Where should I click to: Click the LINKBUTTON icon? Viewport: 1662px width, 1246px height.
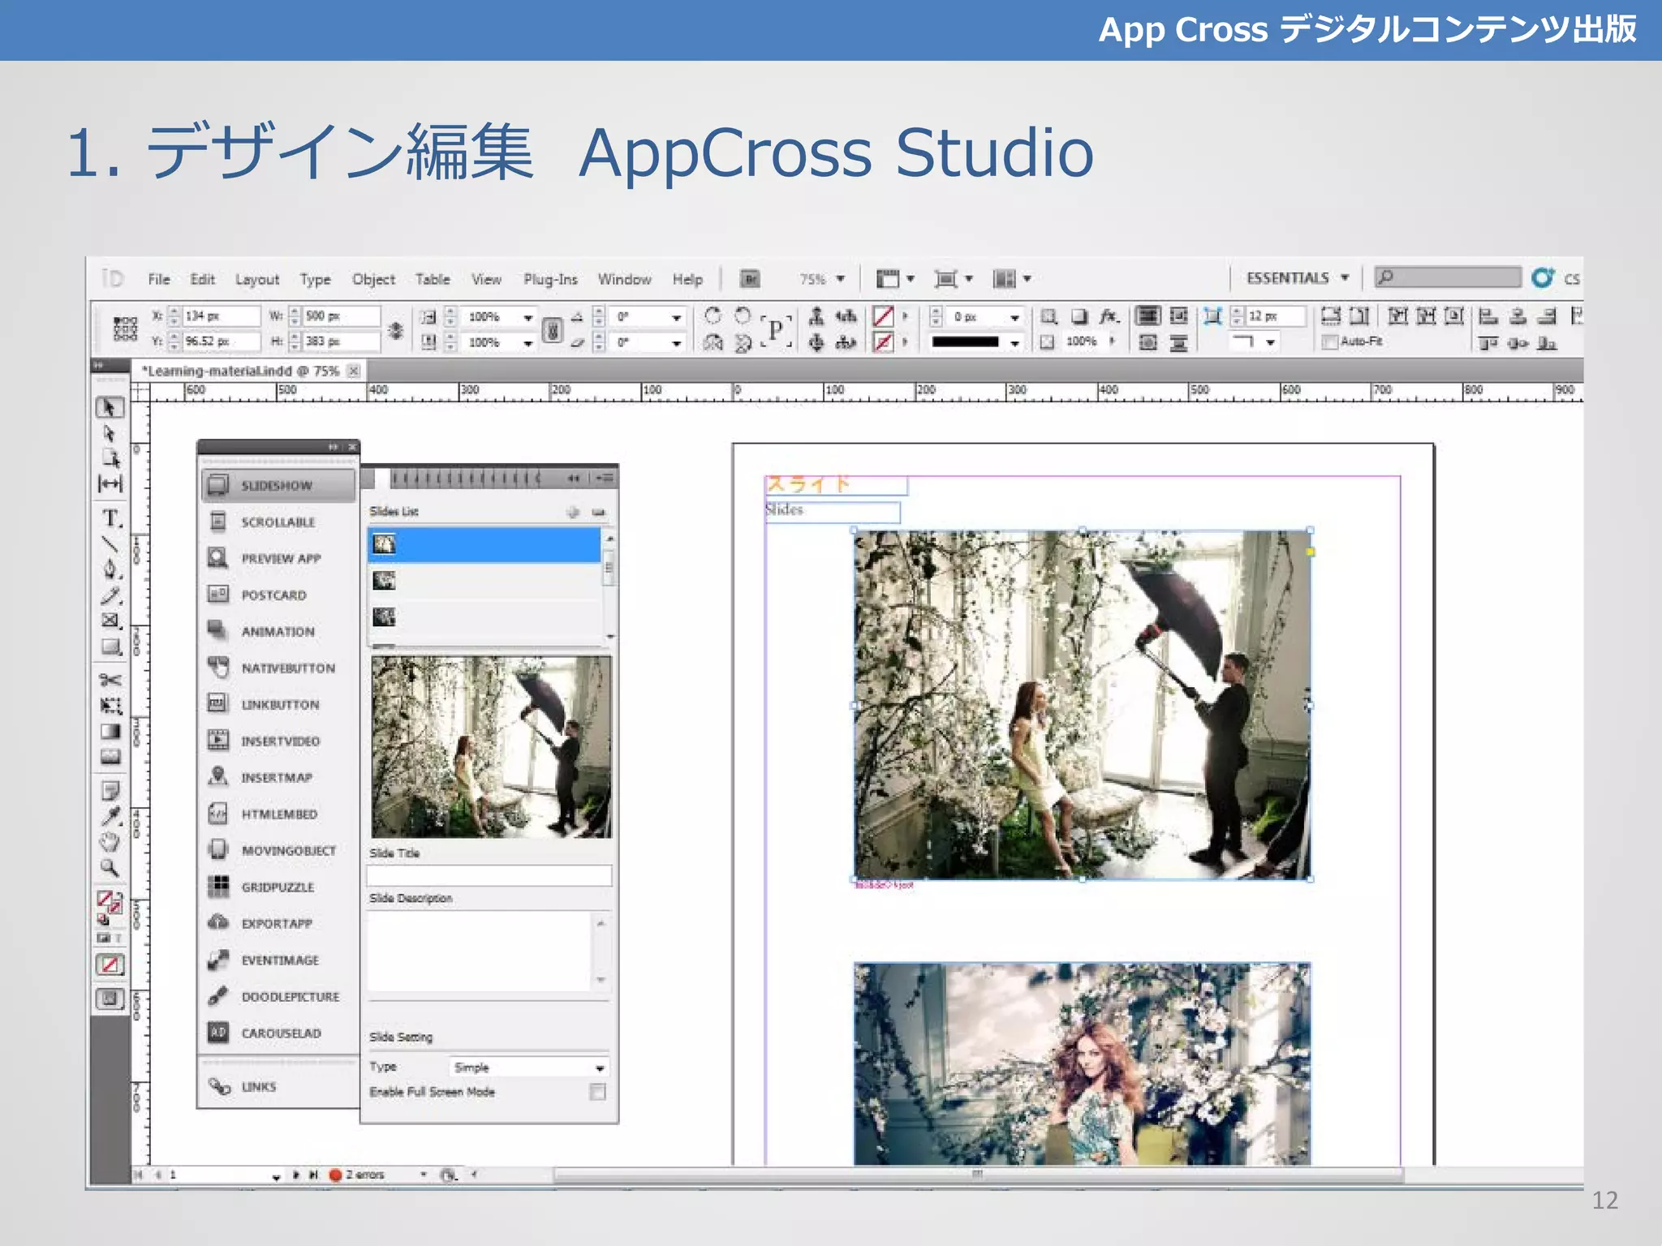coord(217,703)
